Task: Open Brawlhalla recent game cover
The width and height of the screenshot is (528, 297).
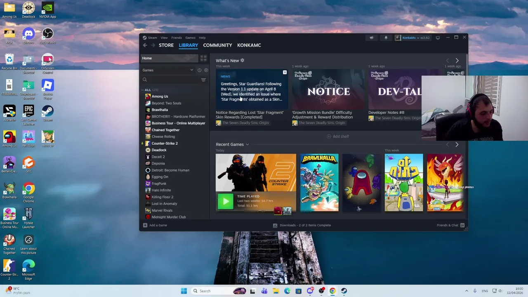Action: (x=319, y=183)
